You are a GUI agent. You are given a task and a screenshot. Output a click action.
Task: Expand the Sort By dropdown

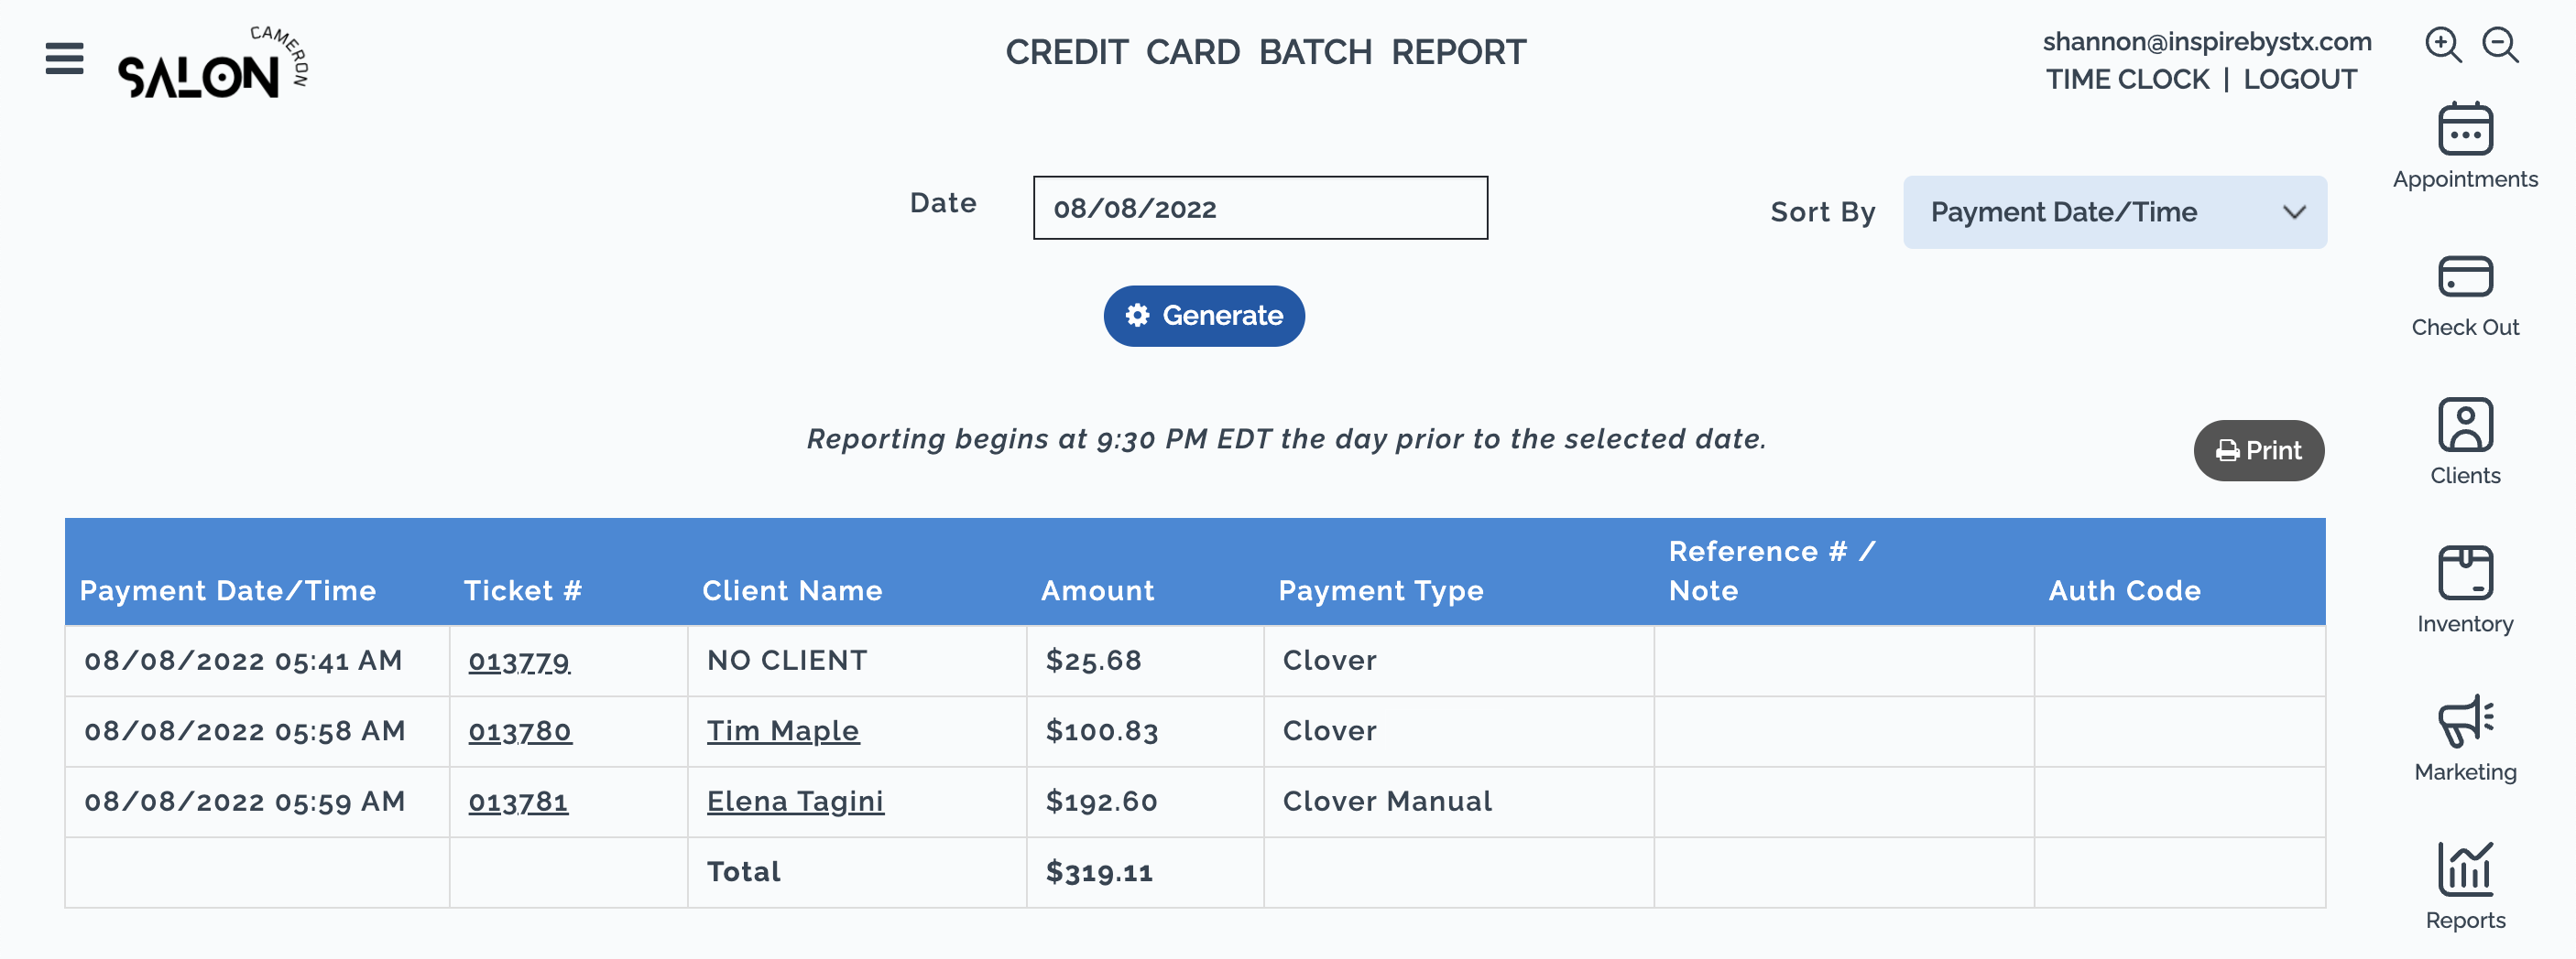tap(2114, 213)
